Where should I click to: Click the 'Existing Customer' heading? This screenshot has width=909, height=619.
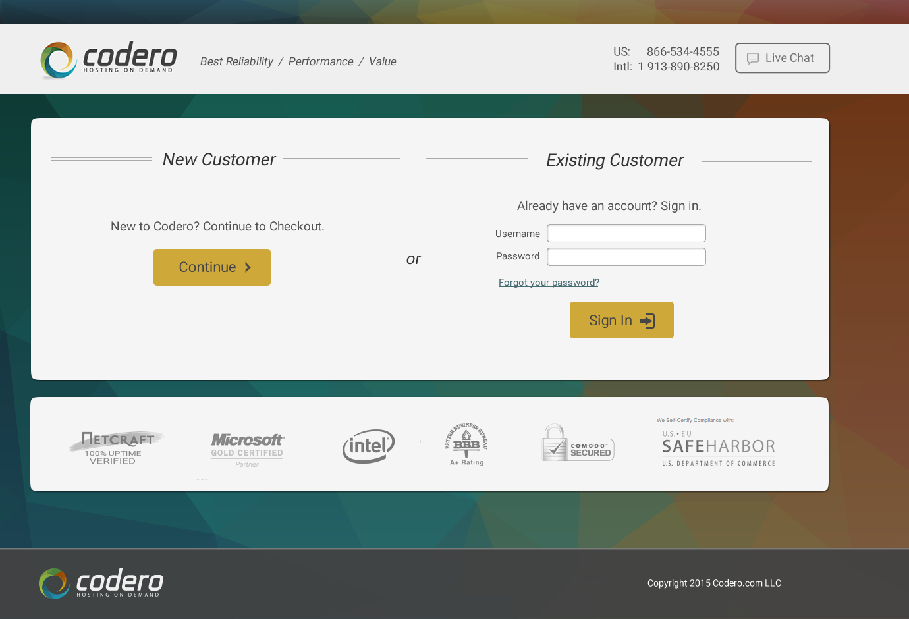[x=615, y=160]
